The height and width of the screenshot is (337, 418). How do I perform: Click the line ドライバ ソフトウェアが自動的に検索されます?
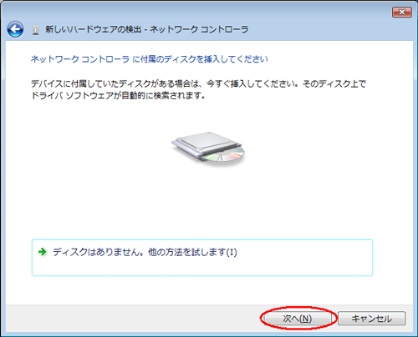click(118, 96)
